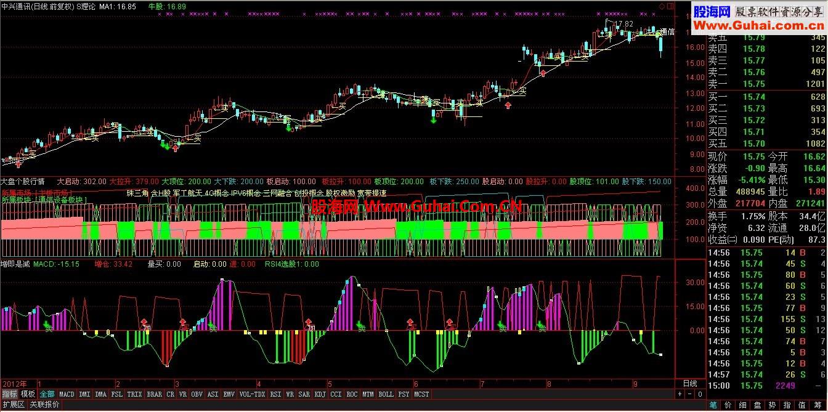The width and height of the screenshot is (828, 412).
Task: Switch to the PSY indicator
Action: 404,394
